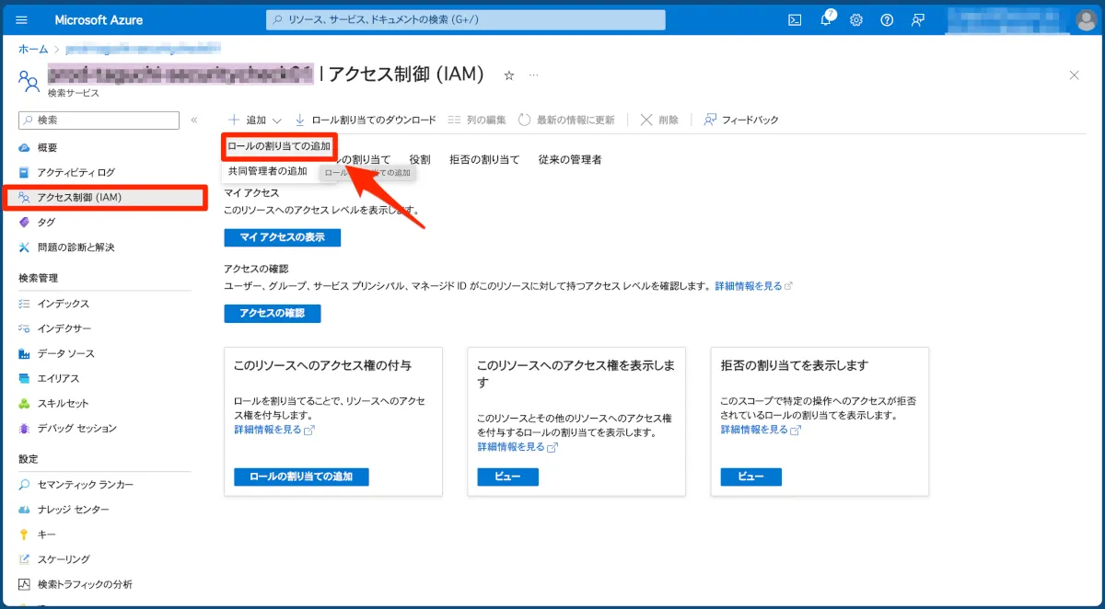1105x609 pixels.
Task: Open the notifications bell icon
Action: 826,19
